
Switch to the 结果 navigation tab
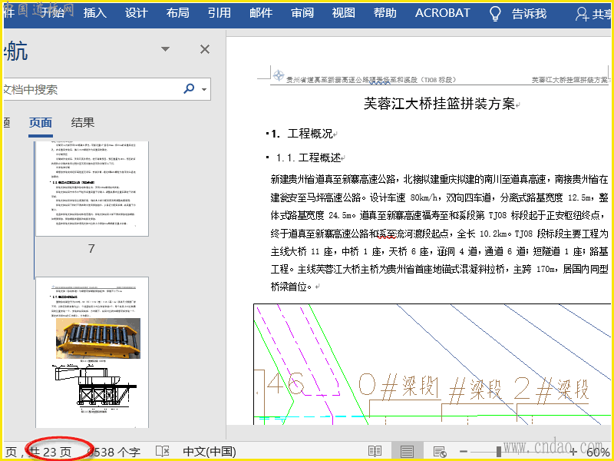click(x=83, y=123)
